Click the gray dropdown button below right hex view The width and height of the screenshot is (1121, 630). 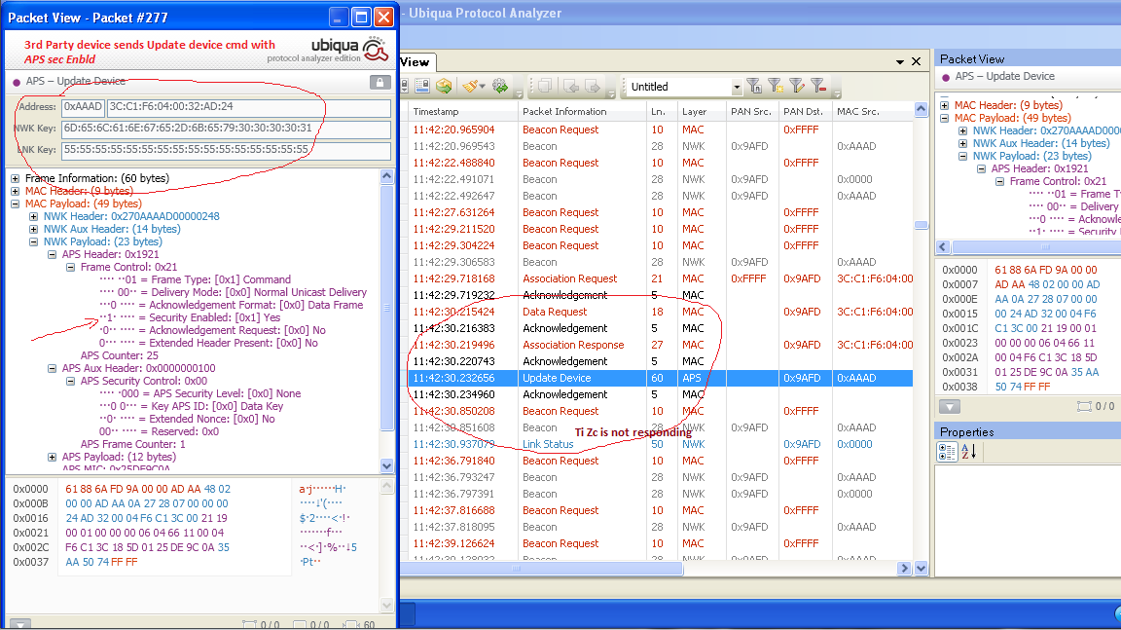(x=950, y=407)
